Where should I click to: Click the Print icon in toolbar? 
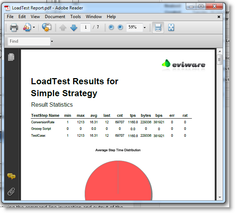[x=14, y=27]
